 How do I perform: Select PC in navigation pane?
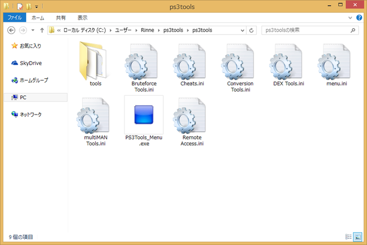[36, 97]
